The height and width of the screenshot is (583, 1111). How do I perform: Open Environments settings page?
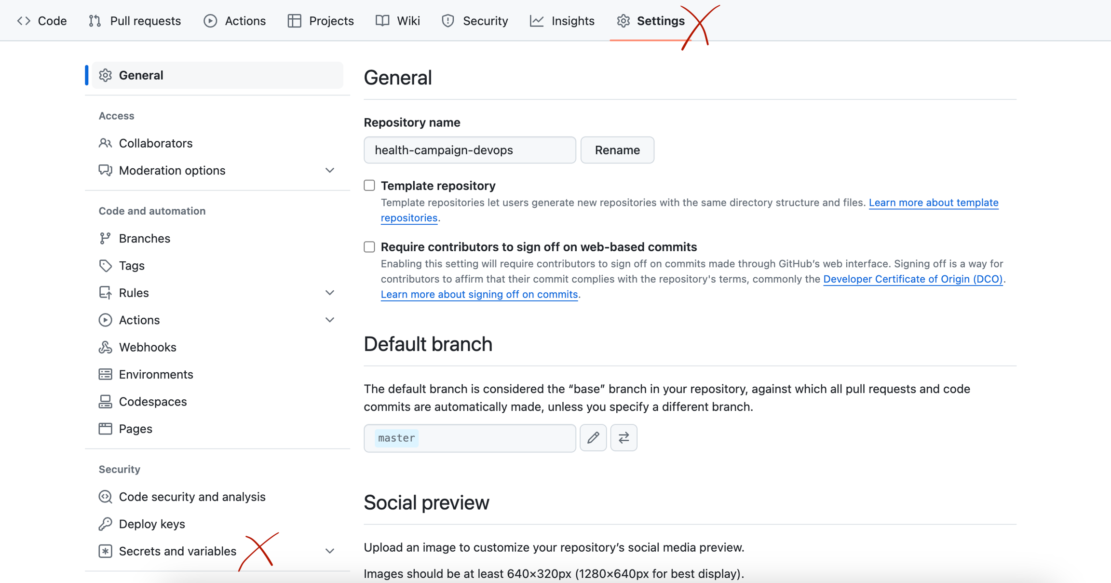tap(156, 374)
